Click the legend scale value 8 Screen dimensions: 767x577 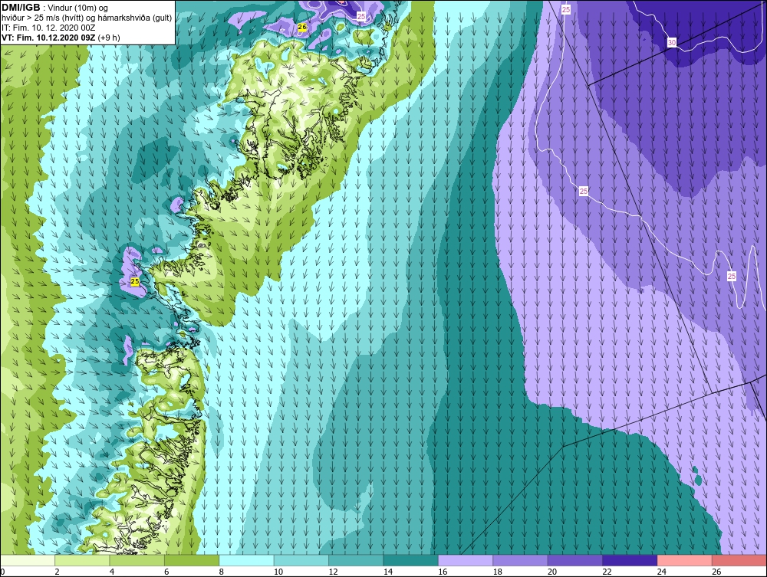222,572
